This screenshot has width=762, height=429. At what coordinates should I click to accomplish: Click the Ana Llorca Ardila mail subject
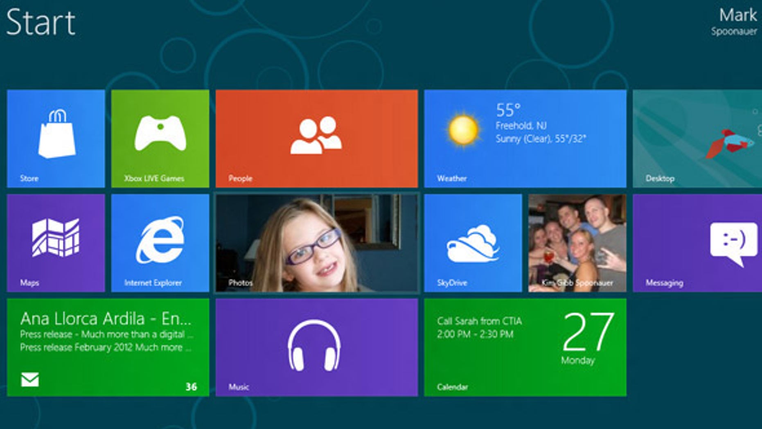[106, 318]
